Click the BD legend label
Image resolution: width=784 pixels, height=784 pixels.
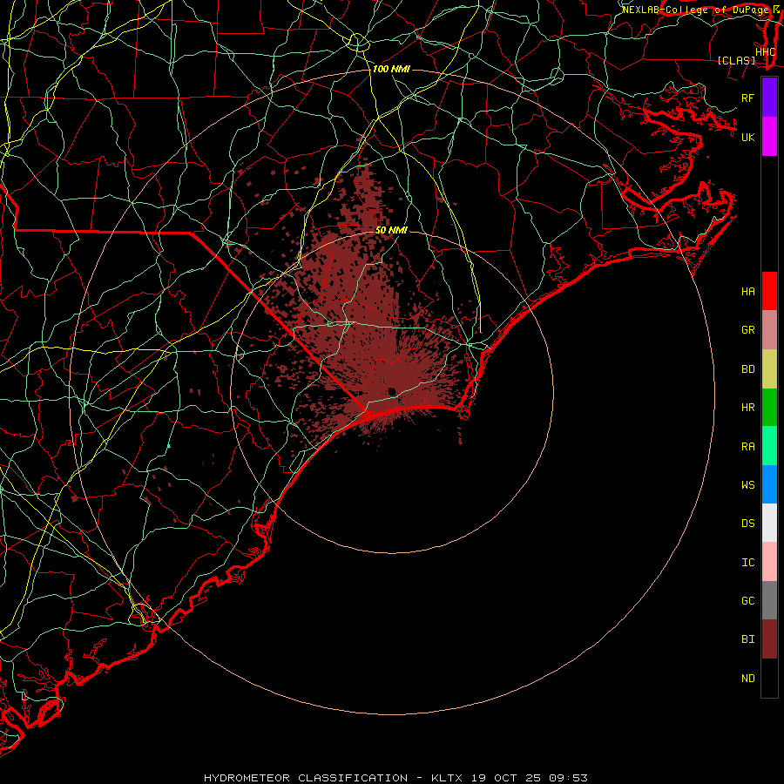(748, 369)
